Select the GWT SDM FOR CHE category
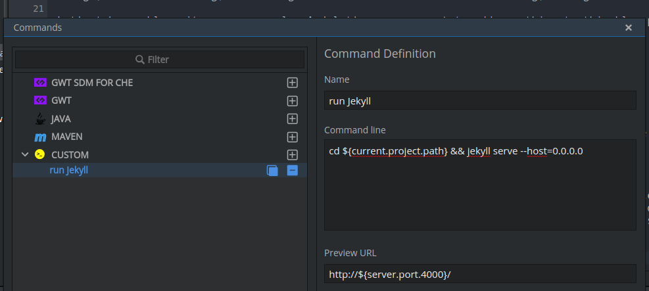The width and height of the screenshot is (649, 291). pyautogui.click(x=92, y=83)
